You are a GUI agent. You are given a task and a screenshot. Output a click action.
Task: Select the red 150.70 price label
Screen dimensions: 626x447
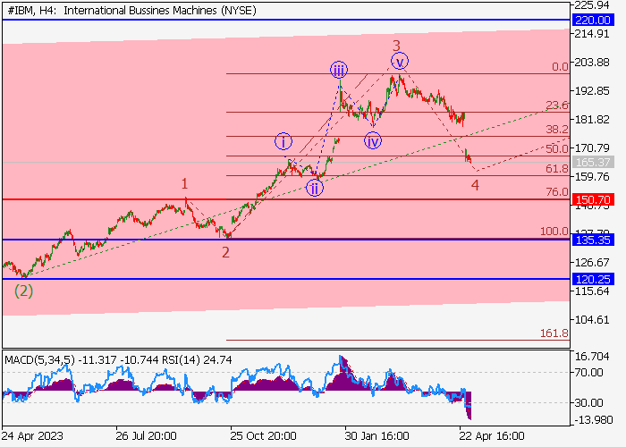593,199
